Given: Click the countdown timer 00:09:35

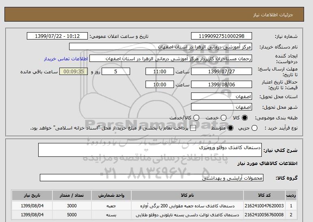Looking at the screenshot, I should pos(74,71).
